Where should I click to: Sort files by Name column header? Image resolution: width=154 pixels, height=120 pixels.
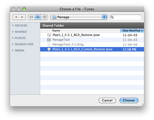pos(80,30)
